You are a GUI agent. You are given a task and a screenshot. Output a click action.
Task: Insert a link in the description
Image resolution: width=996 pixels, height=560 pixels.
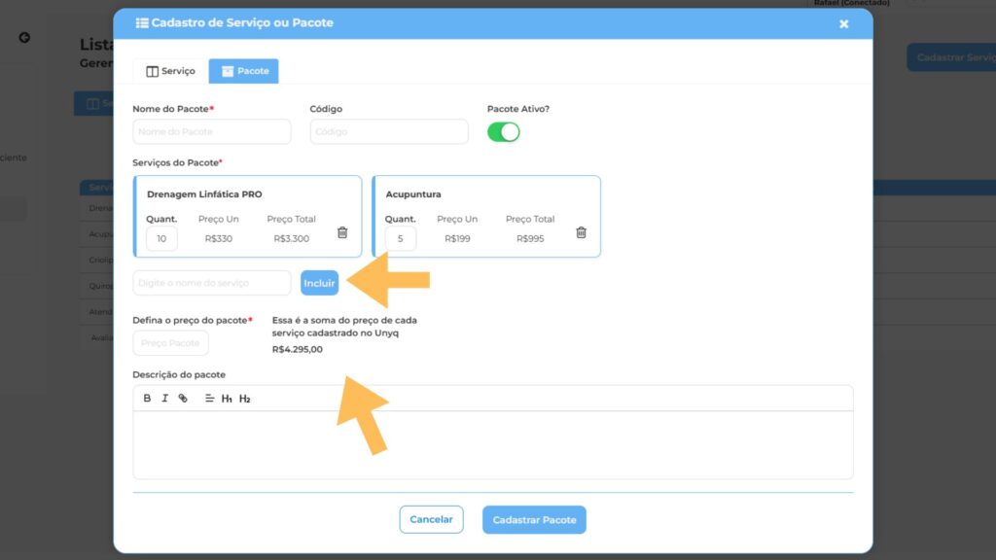tap(183, 399)
